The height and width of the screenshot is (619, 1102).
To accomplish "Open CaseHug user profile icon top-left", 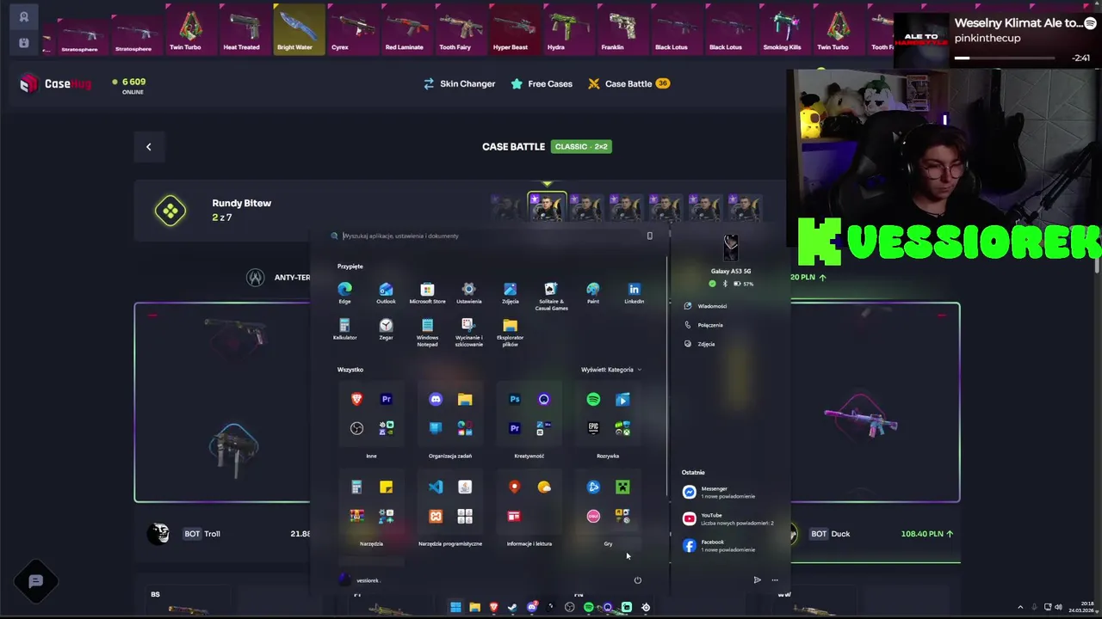I will point(24,17).
